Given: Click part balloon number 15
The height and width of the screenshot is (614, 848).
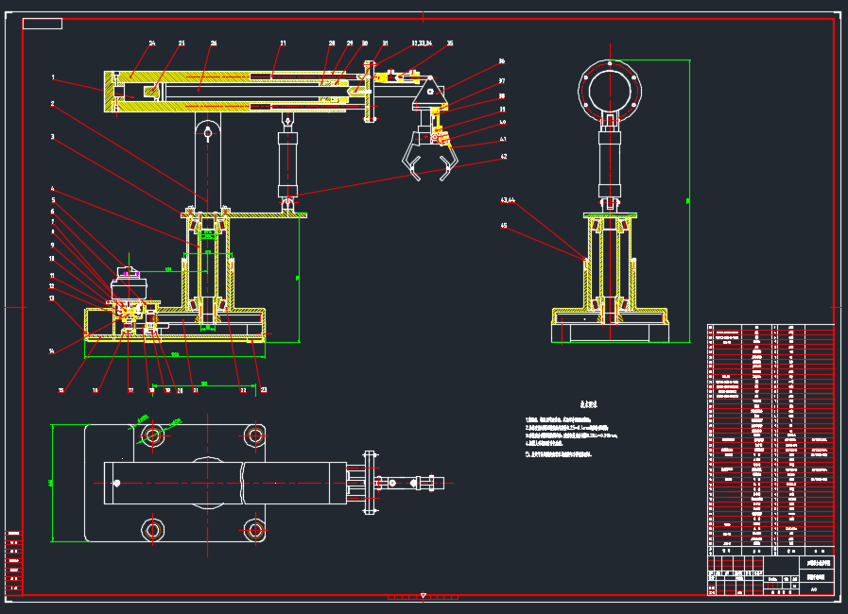Looking at the screenshot, I should [61, 390].
